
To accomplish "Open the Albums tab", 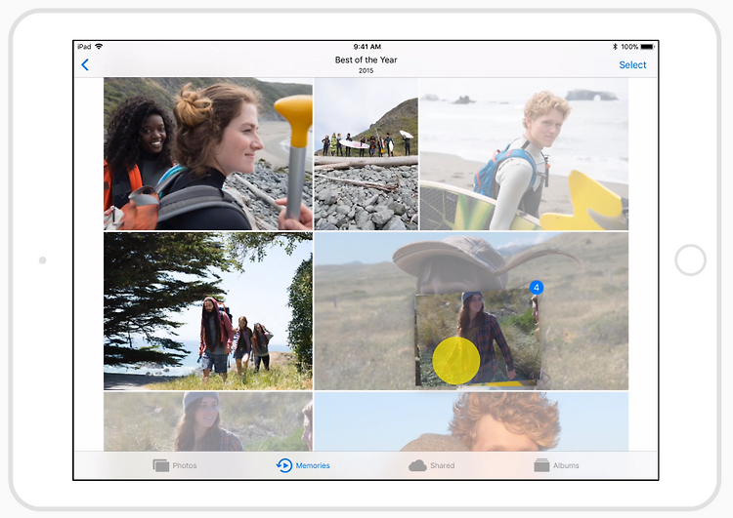I will point(556,465).
